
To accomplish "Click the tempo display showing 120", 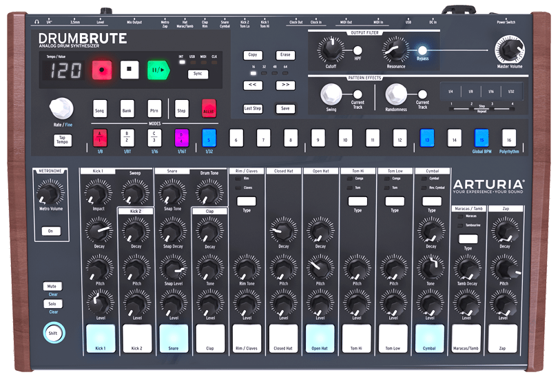I will 65,70.
